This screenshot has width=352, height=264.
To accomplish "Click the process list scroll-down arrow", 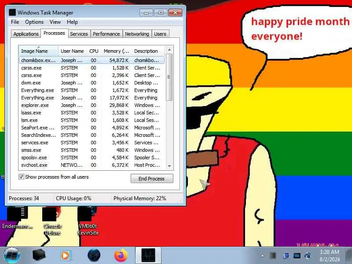I will pyautogui.click(x=169, y=166).
